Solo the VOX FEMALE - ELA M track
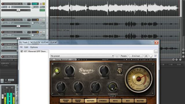This screenshot has width=185, height=104. 44,20
